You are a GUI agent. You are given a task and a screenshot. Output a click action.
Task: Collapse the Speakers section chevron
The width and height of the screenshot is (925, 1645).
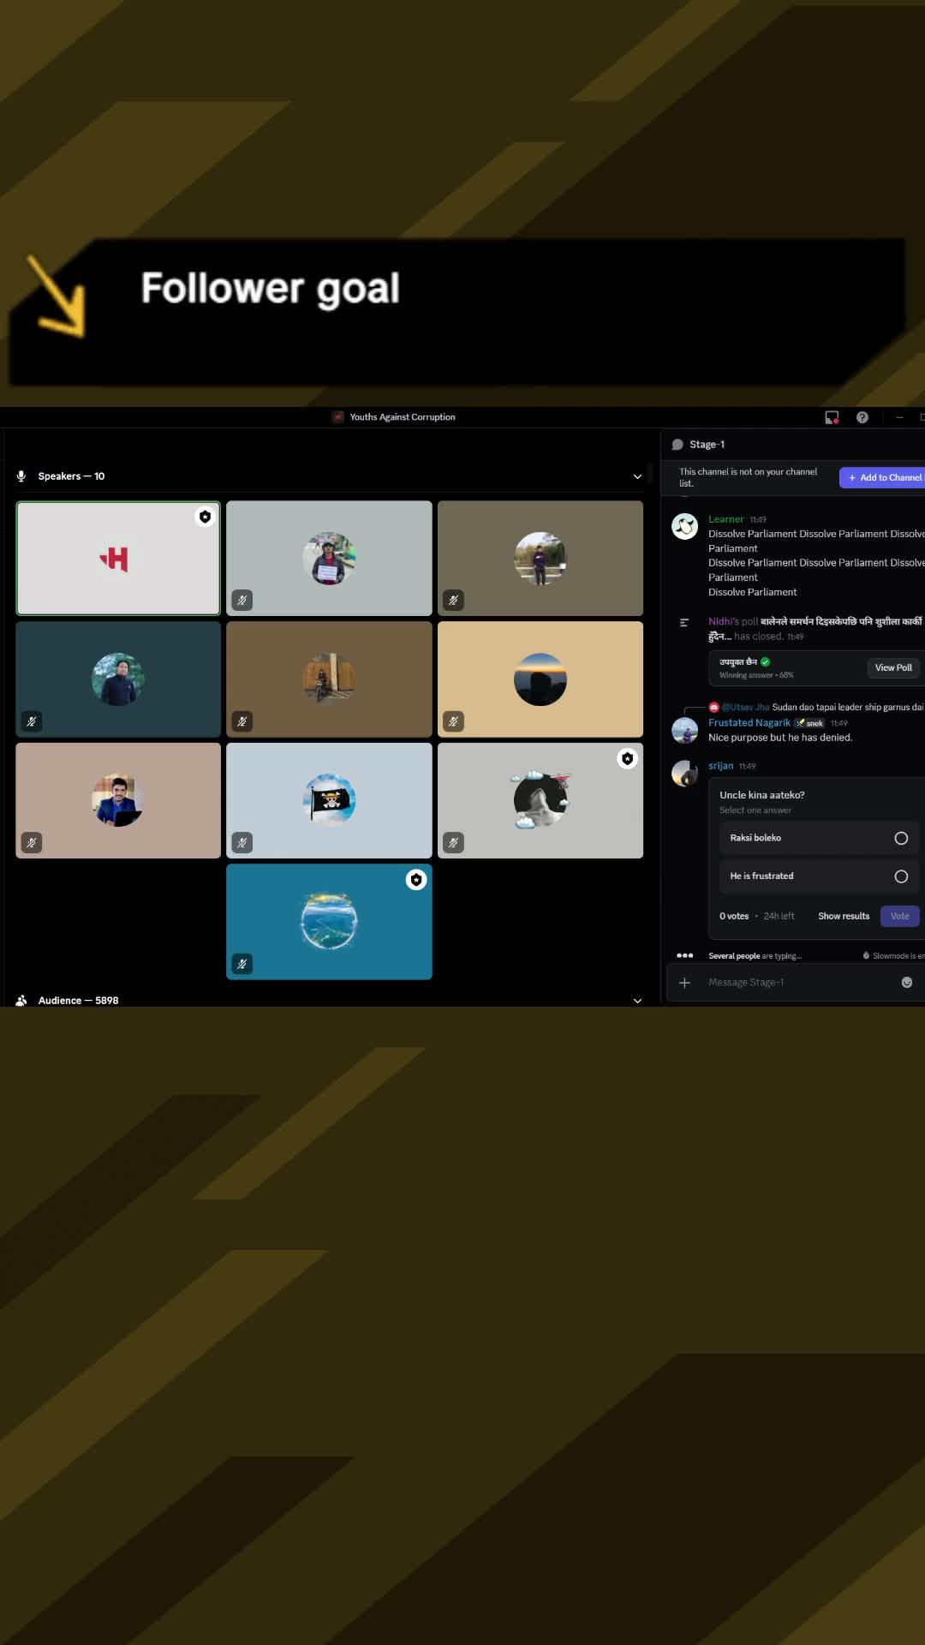tap(637, 476)
